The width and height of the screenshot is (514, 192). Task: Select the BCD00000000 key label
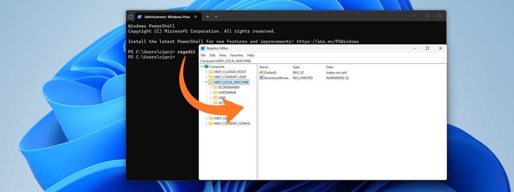pos(229,87)
